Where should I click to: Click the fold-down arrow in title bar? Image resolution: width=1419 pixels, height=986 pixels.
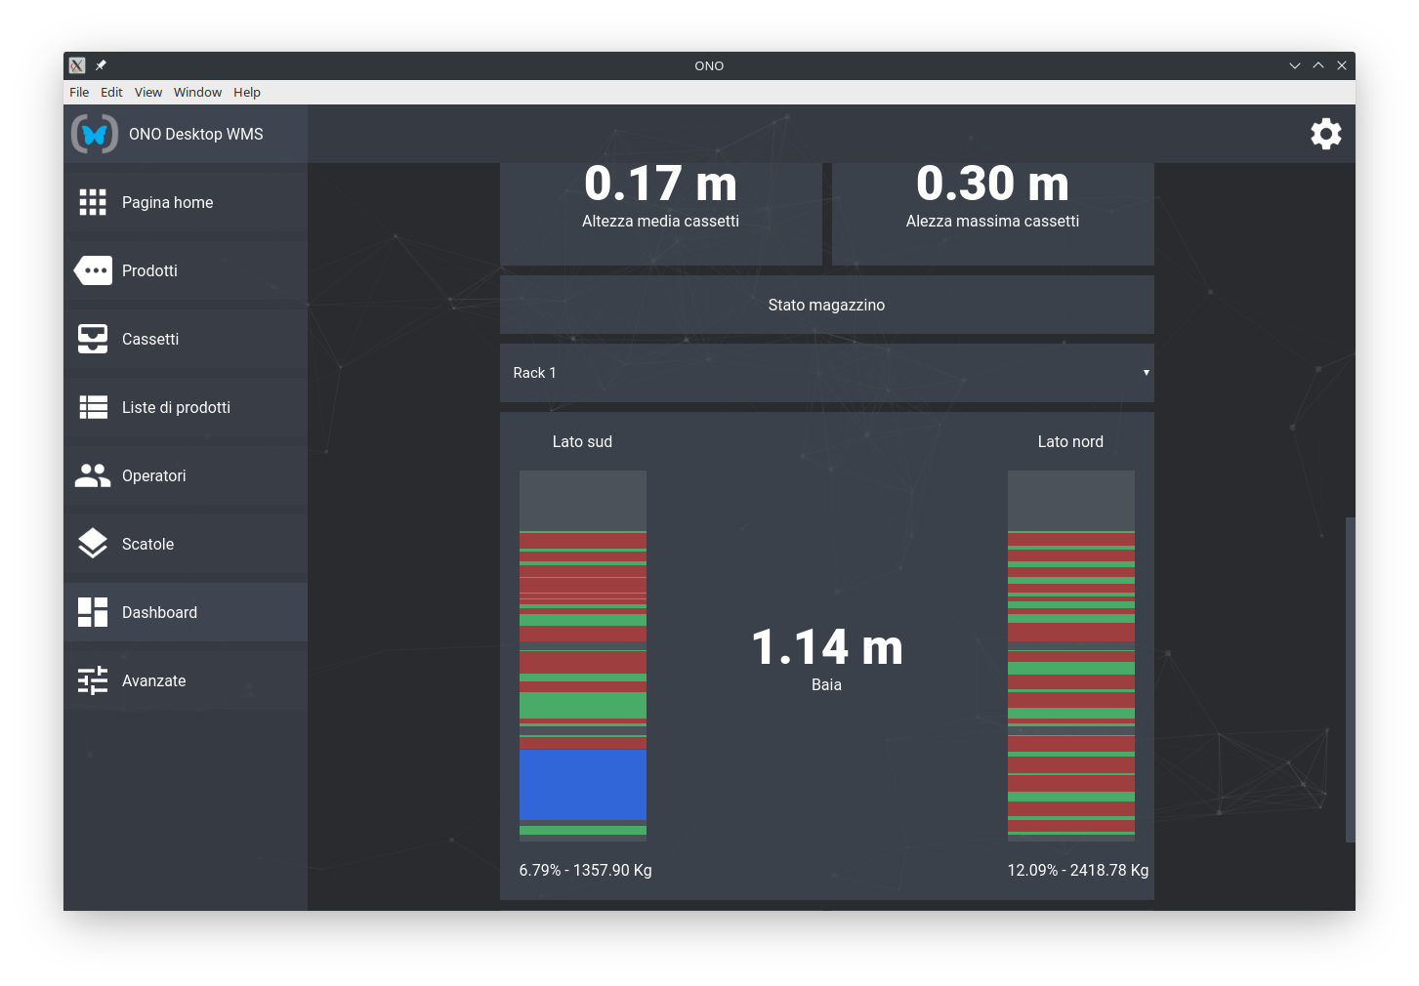[1295, 65]
